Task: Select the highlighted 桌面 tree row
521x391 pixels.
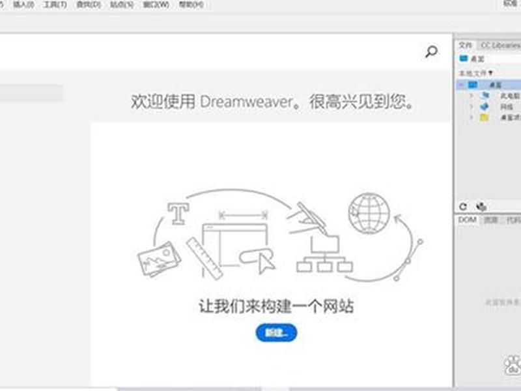Action: (x=489, y=85)
